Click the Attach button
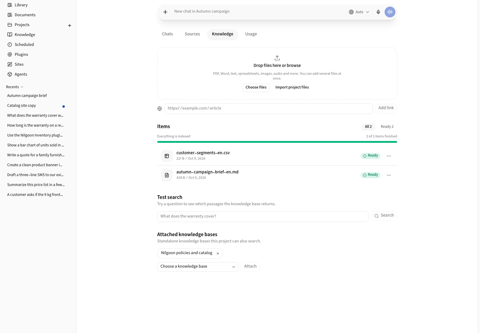Image resolution: width=480 pixels, height=333 pixels. coord(250,266)
